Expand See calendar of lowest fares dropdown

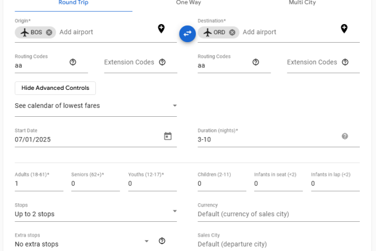[95, 106]
